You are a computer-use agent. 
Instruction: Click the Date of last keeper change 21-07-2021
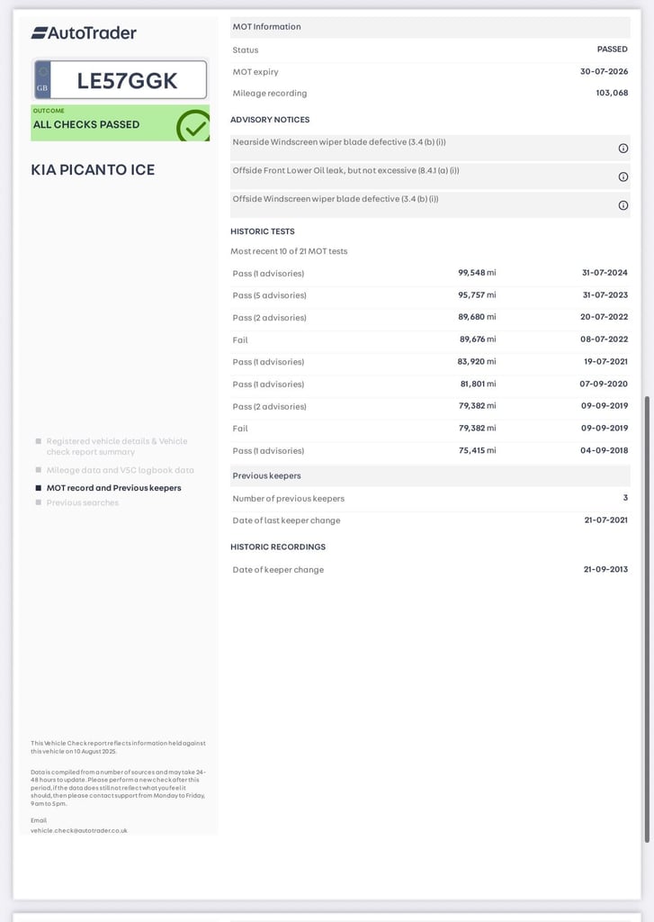click(x=605, y=520)
